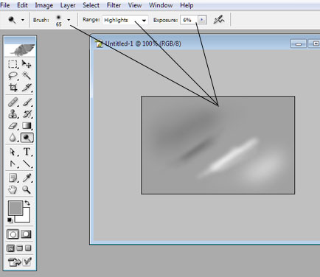Select the Magic Wand tool
Image resolution: width=320 pixels, height=277 pixels.
27,75
